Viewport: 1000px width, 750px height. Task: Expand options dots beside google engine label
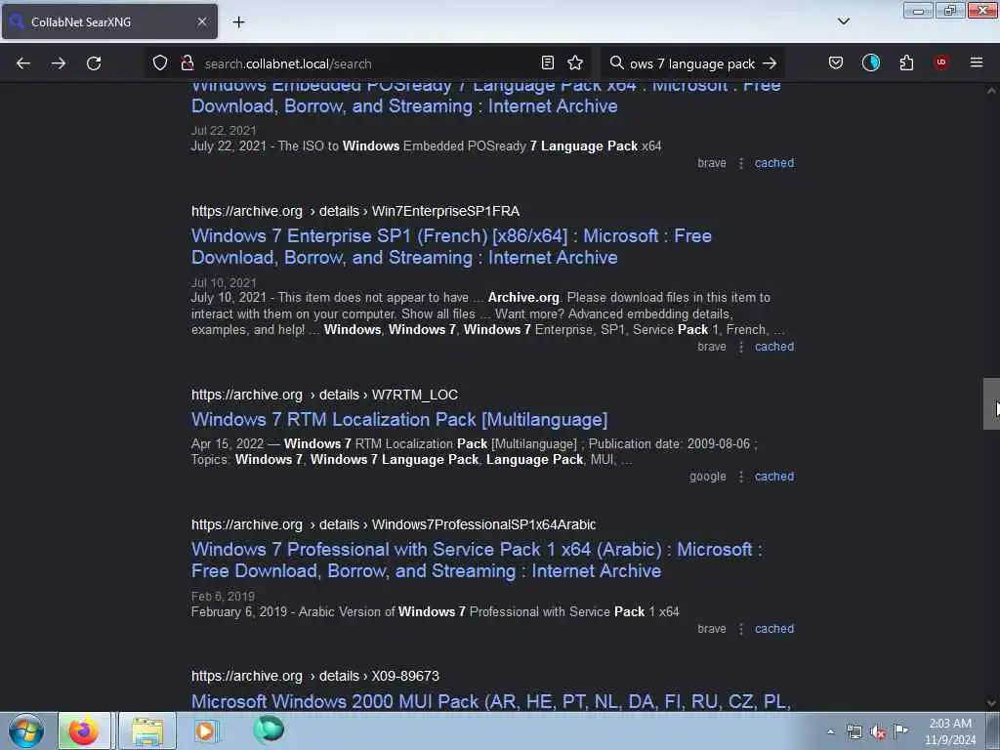[741, 477]
